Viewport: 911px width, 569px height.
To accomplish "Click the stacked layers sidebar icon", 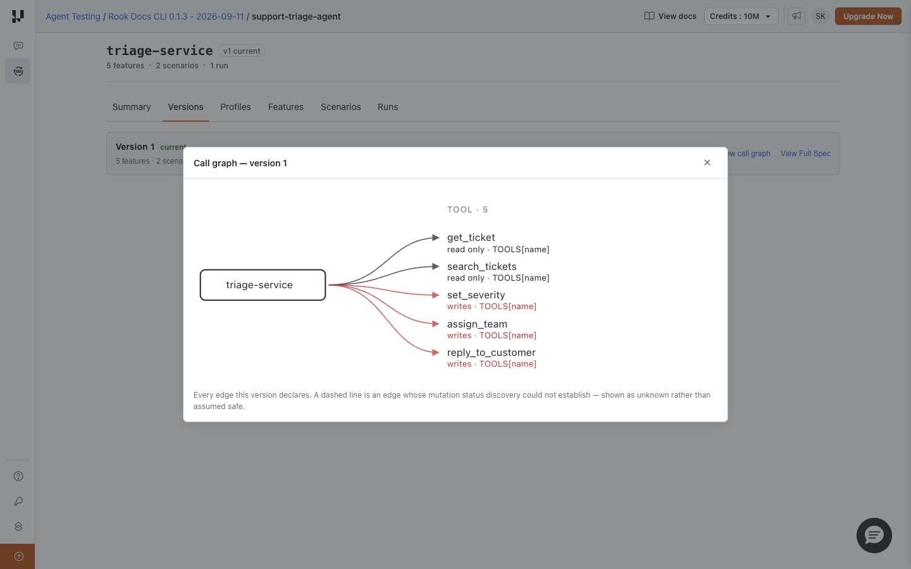I will click(x=18, y=527).
